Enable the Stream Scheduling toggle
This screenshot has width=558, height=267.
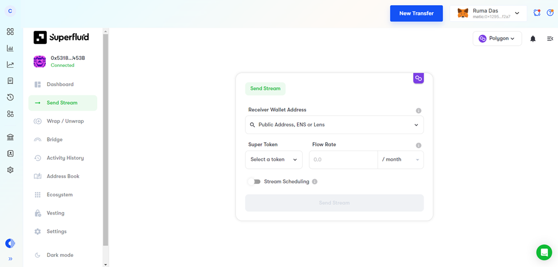point(254,182)
